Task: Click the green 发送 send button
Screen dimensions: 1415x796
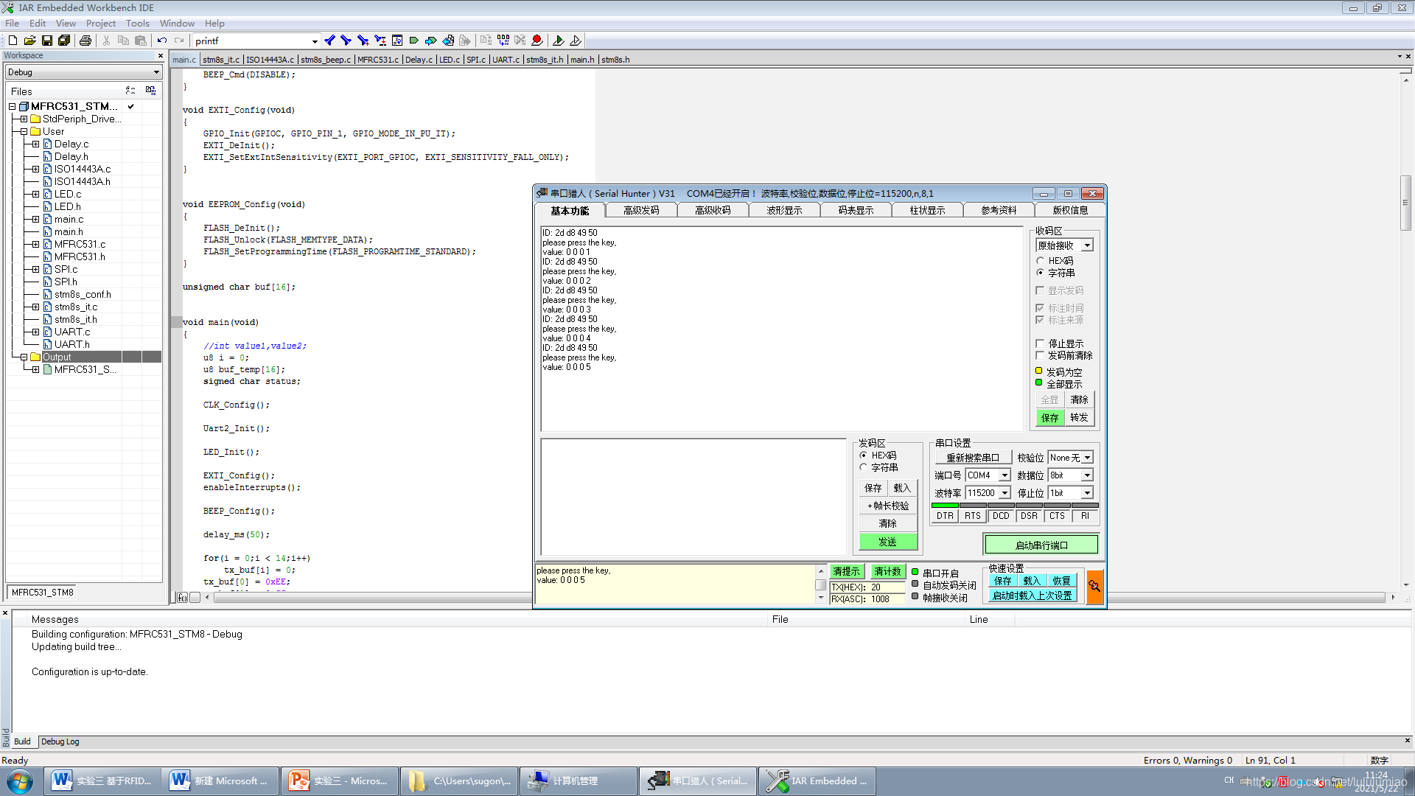Action: 888,542
